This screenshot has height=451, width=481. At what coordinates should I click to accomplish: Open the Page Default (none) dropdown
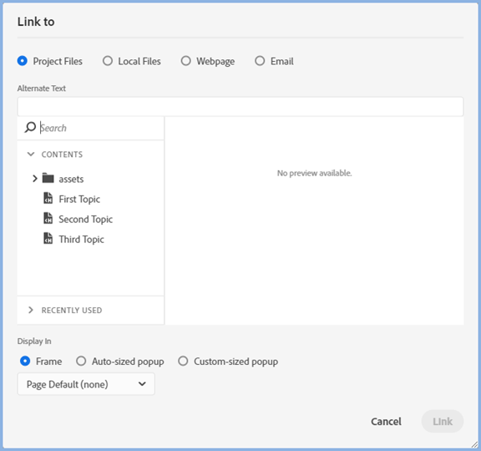(x=86, y=384)
